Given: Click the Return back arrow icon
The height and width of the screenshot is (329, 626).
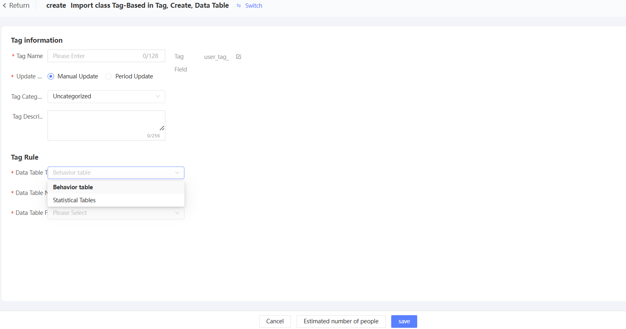Looking at the screenshot, I should point(4,6).
